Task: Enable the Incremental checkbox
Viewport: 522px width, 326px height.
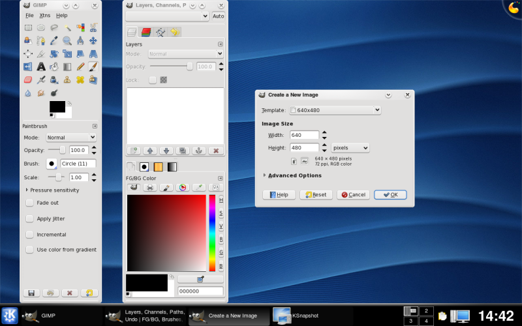Action: click(x=29, y=235)
